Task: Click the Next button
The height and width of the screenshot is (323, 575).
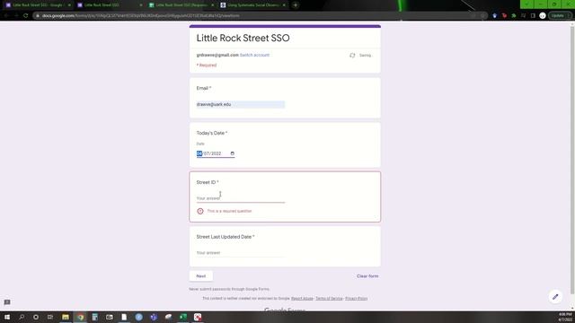Action: (201, 276)
